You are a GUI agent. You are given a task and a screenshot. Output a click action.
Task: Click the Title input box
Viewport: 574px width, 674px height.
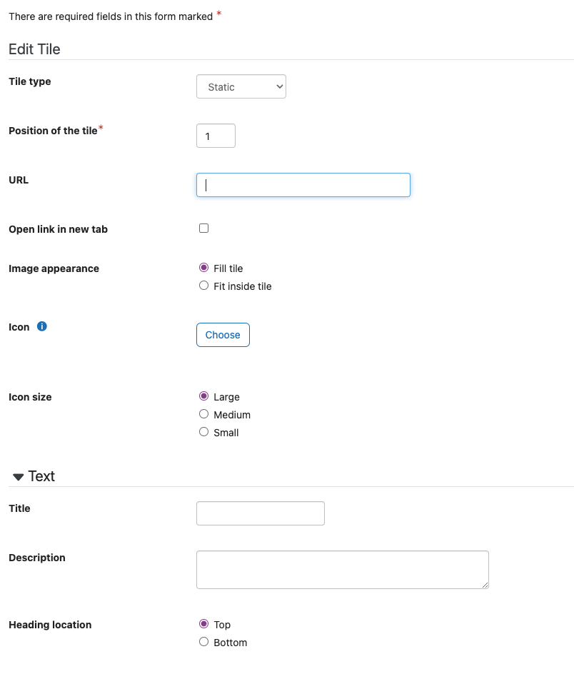coord(260,513)
